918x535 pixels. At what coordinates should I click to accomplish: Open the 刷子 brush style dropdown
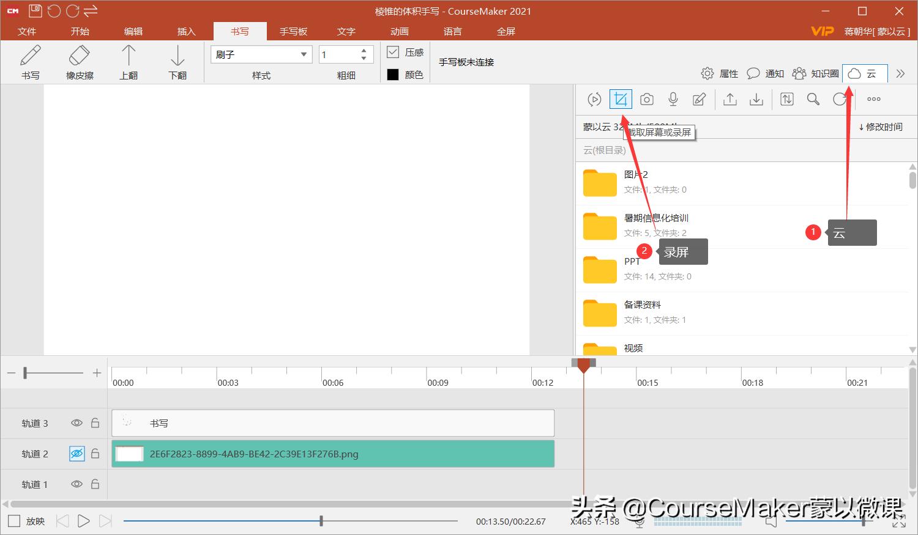[304, 54]
